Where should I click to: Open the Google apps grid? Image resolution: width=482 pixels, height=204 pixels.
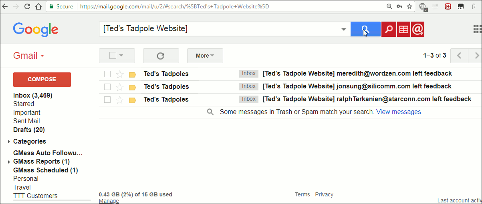477,29
